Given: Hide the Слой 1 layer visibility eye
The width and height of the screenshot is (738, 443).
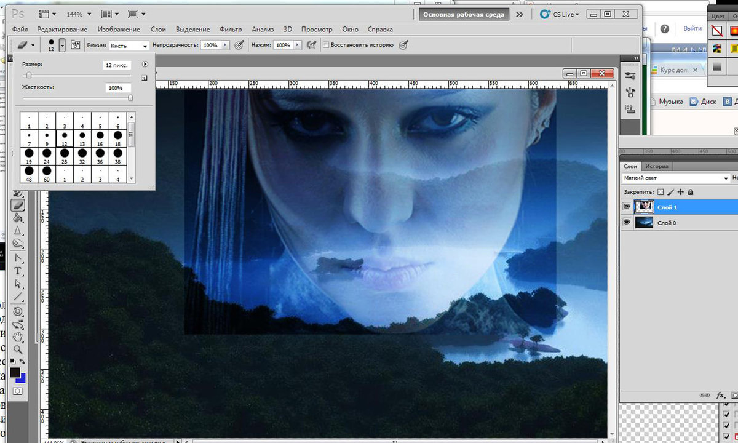Looking at the screenshot, I should point(627,207).
